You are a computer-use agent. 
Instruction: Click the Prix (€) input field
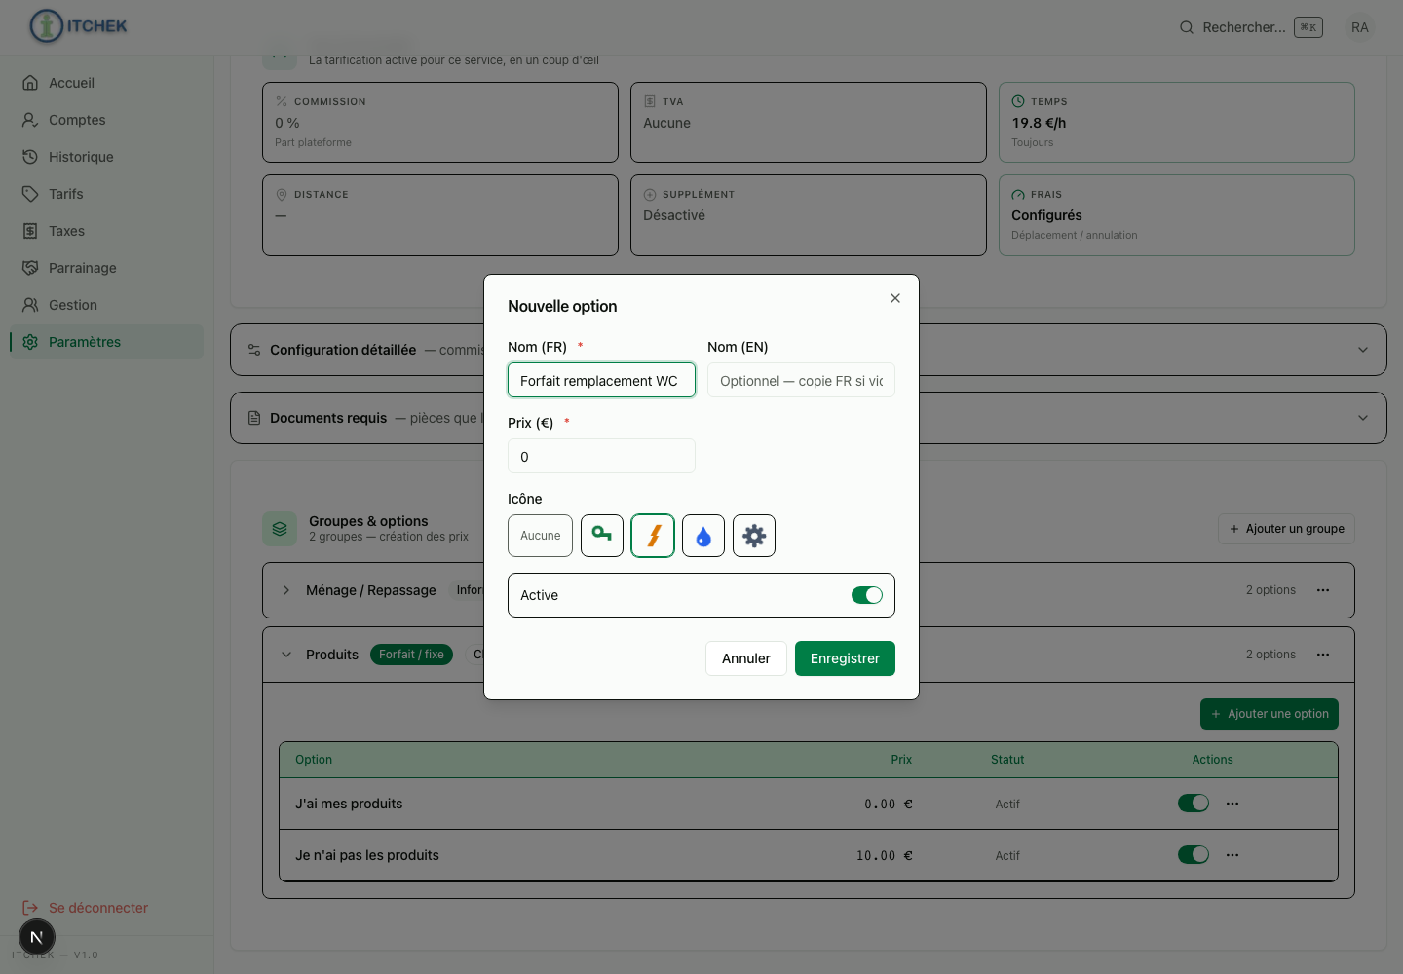click(x=601, y=456)
